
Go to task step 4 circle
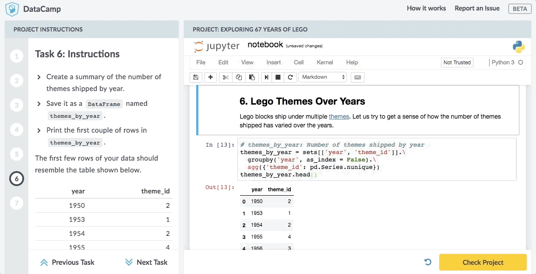17,130
